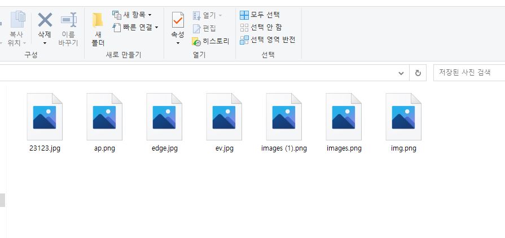The image size is (505, 238).
Task: Click the navigation pane scrollbar thumb
Action: tap(2, 200)
